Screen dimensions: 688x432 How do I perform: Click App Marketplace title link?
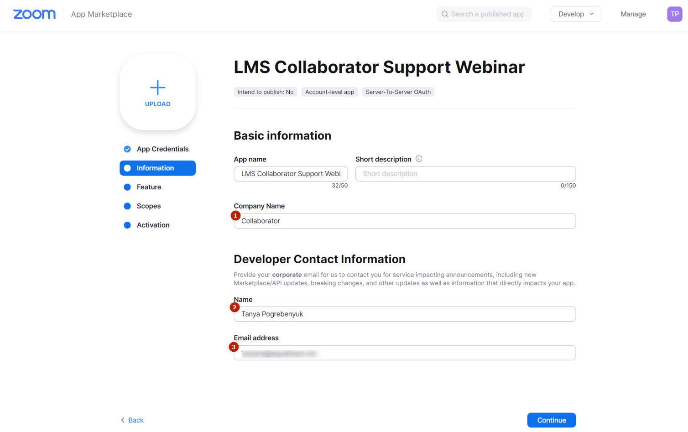point(101,14)
